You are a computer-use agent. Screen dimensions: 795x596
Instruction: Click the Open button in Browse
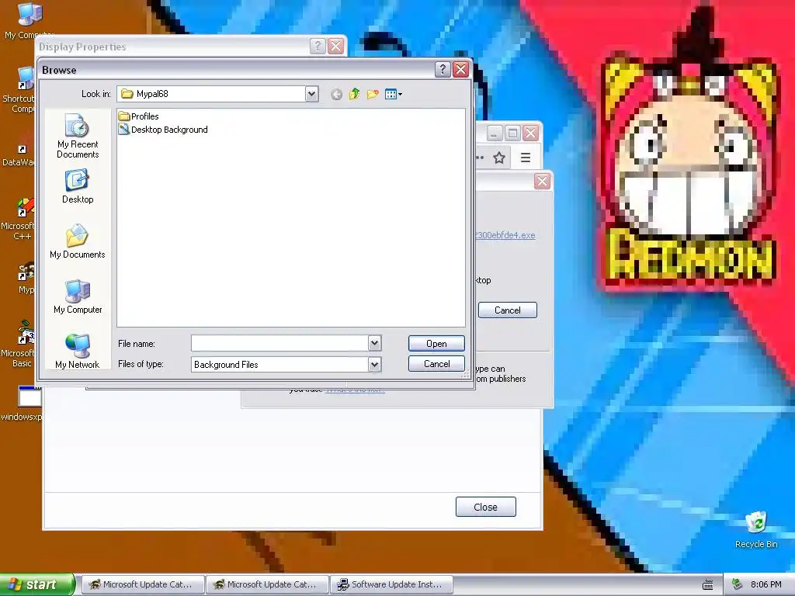coord(436,344)
